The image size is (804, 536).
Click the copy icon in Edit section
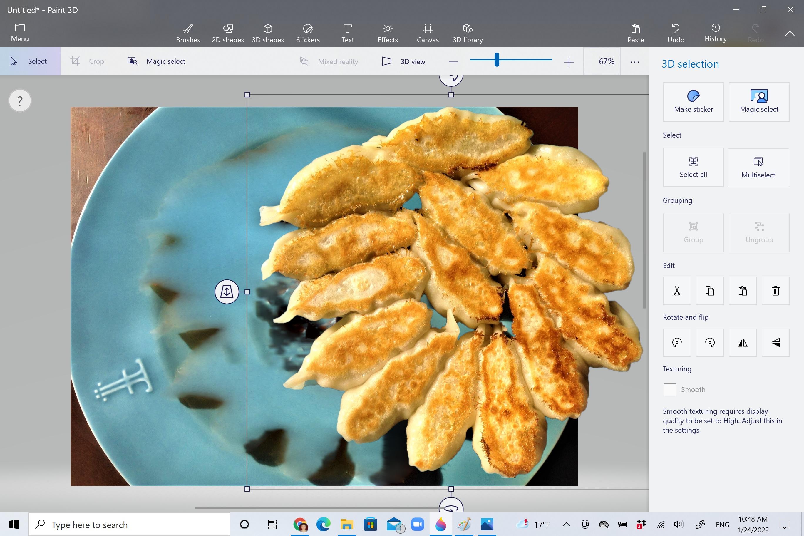click(710, 291)
